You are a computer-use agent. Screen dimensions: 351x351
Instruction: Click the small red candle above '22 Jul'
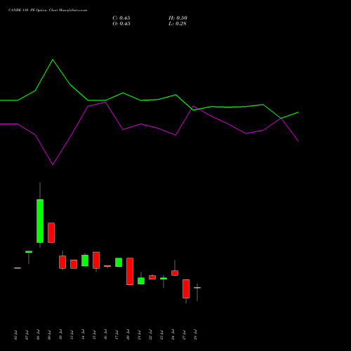(x=152, y=277)
